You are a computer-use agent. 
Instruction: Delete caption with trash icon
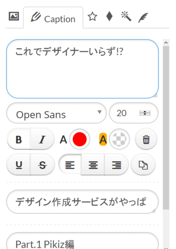pyautogui.click(x=146, y=139)
